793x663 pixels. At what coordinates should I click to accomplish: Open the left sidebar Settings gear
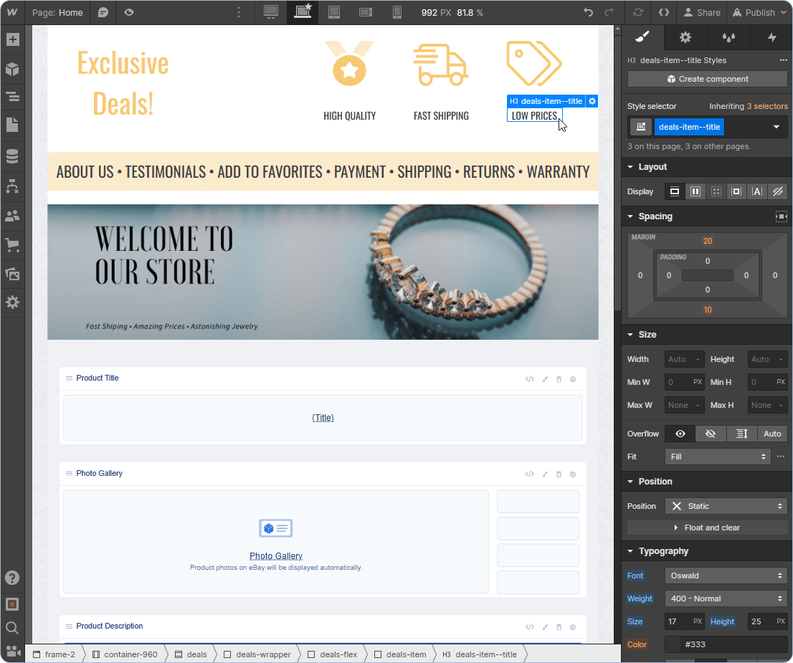[x=12, y=302]
